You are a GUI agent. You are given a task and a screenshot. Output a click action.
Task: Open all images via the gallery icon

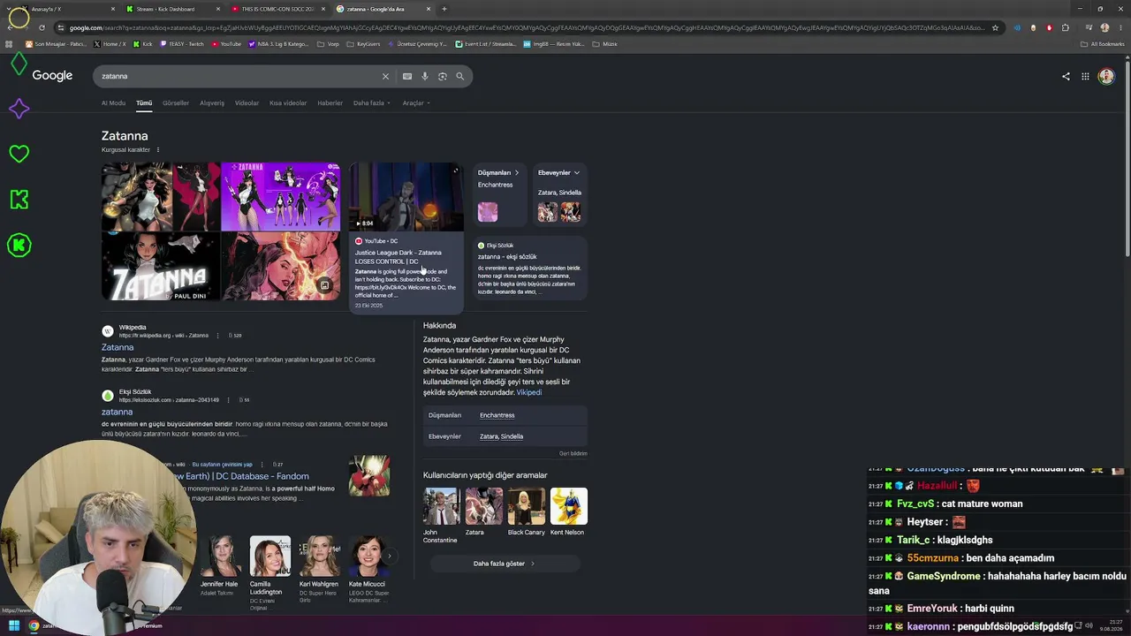coord(324,285)
